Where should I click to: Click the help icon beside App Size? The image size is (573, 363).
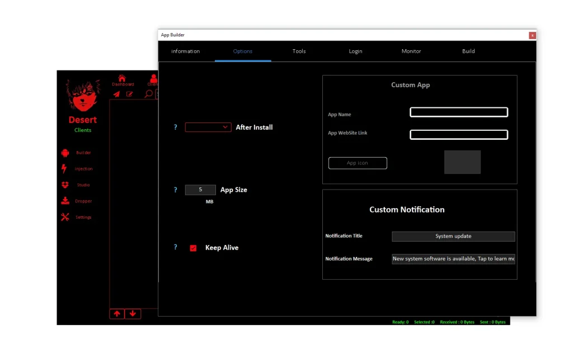click(x=175, y=190)
